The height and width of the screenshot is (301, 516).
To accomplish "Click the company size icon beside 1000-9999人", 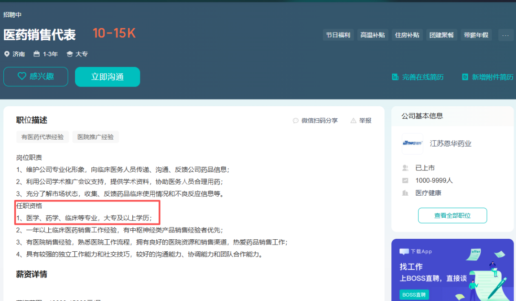I will (406, 181).
